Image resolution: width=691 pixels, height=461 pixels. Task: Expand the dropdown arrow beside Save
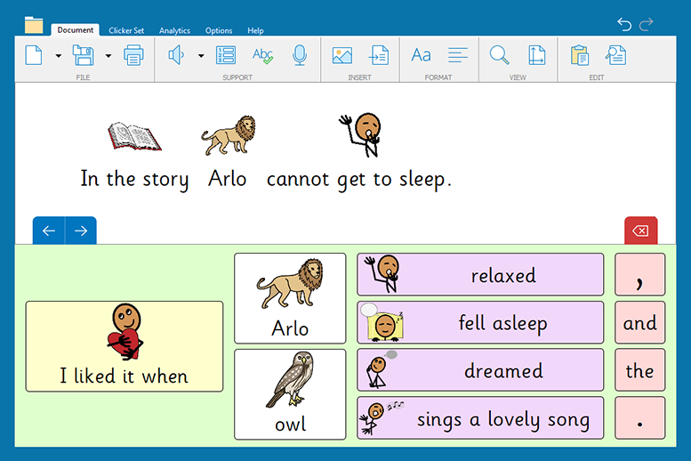(x=108, y=56)
